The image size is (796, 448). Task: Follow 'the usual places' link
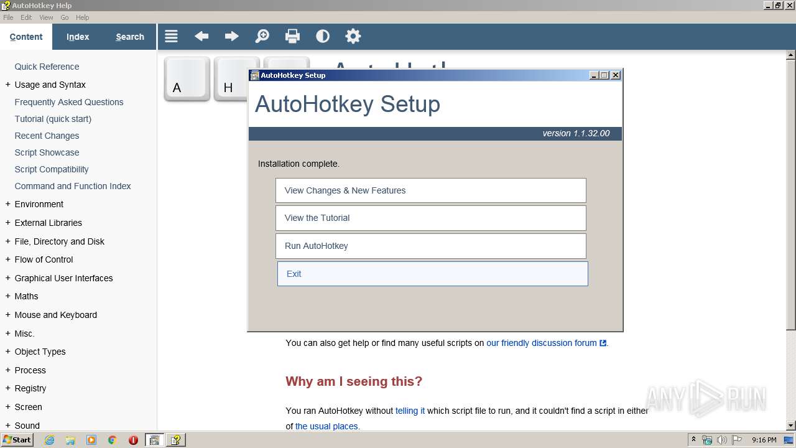326,426
